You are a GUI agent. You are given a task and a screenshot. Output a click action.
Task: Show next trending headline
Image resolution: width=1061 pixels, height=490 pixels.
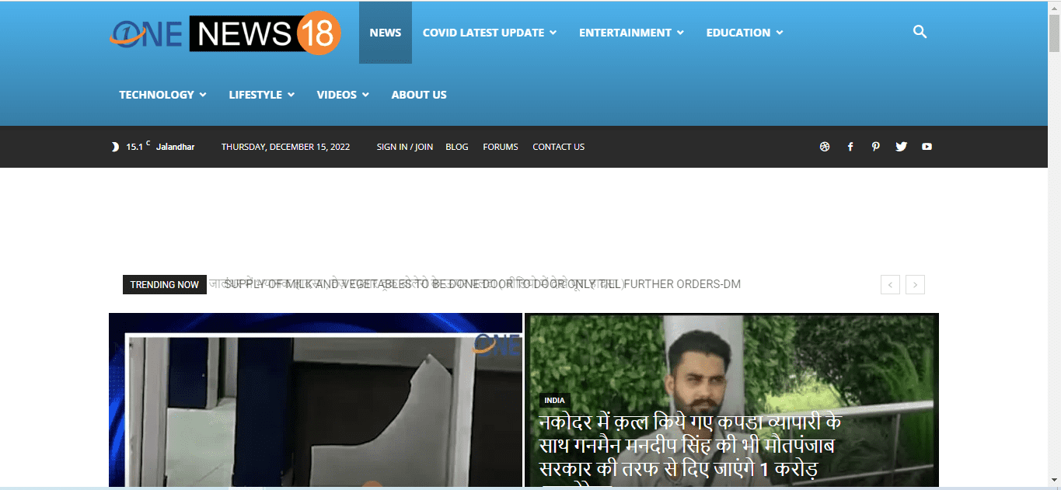[x=916, y=285]
